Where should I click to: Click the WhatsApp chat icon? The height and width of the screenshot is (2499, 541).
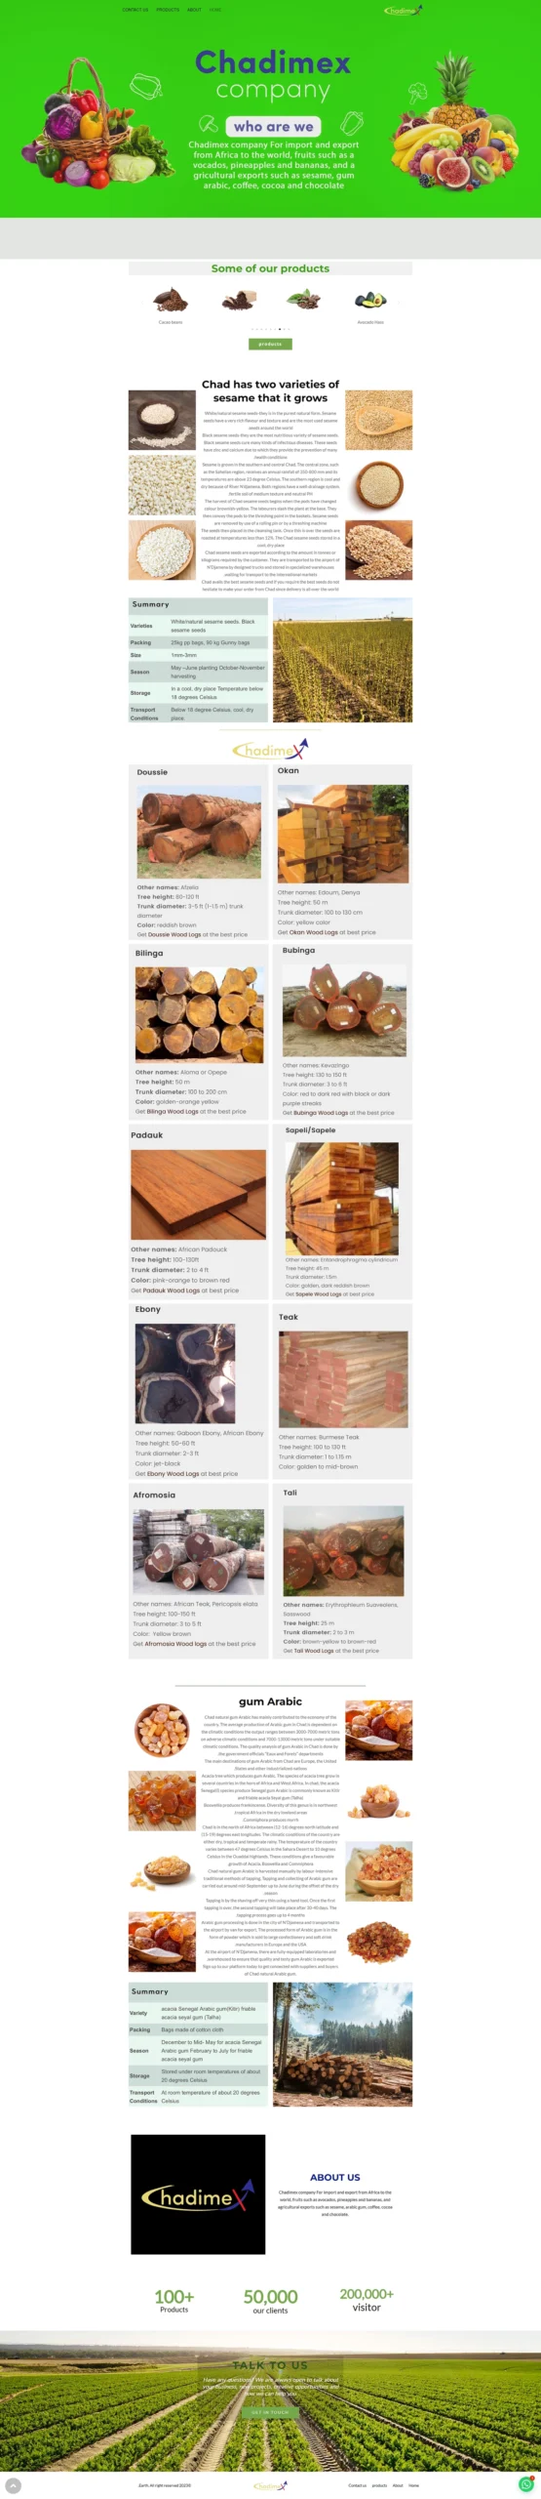click(527, 2483)
